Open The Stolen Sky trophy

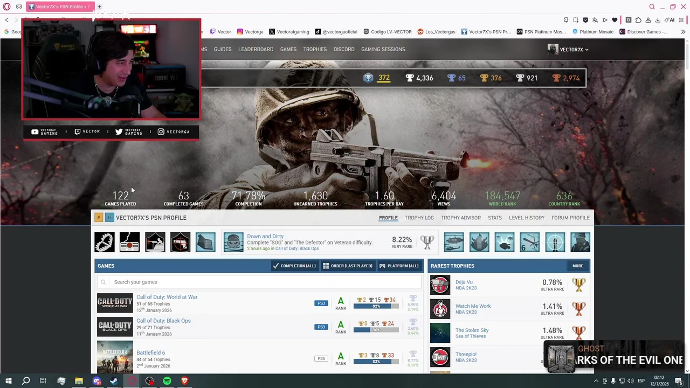click(x=472, y=330)
